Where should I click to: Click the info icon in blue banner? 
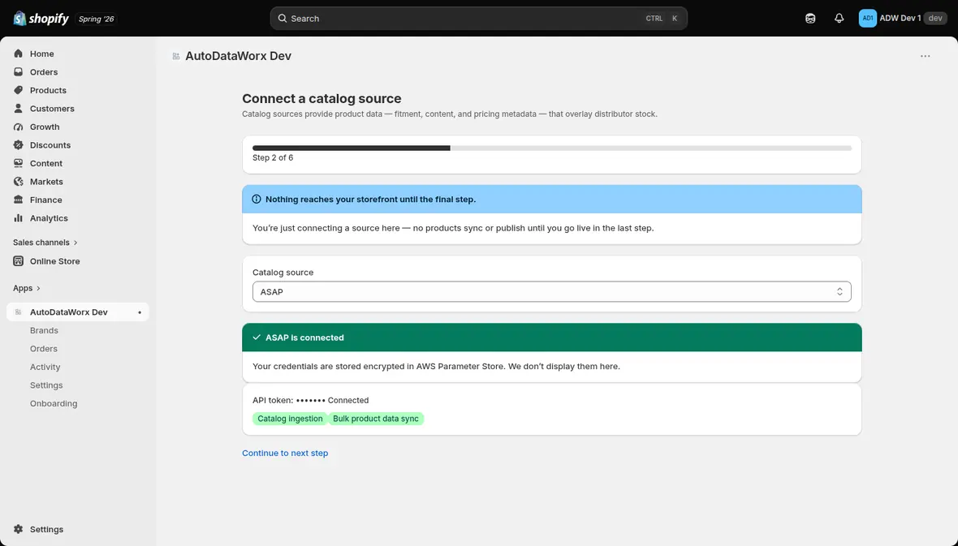click(x=257, y=199)
